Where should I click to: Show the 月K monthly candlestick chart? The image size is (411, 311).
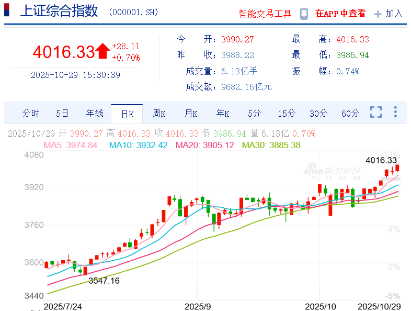click(x=191, y=113)
